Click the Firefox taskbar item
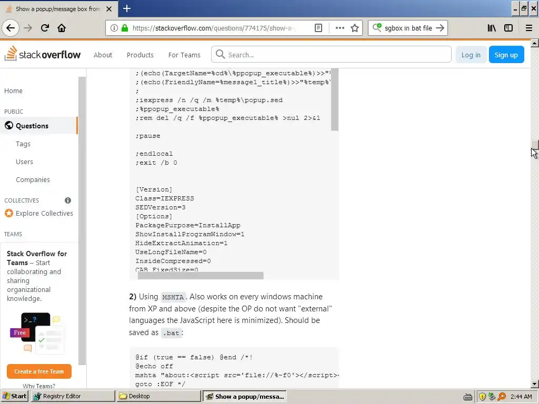The image size is (539, 404). 244,396
